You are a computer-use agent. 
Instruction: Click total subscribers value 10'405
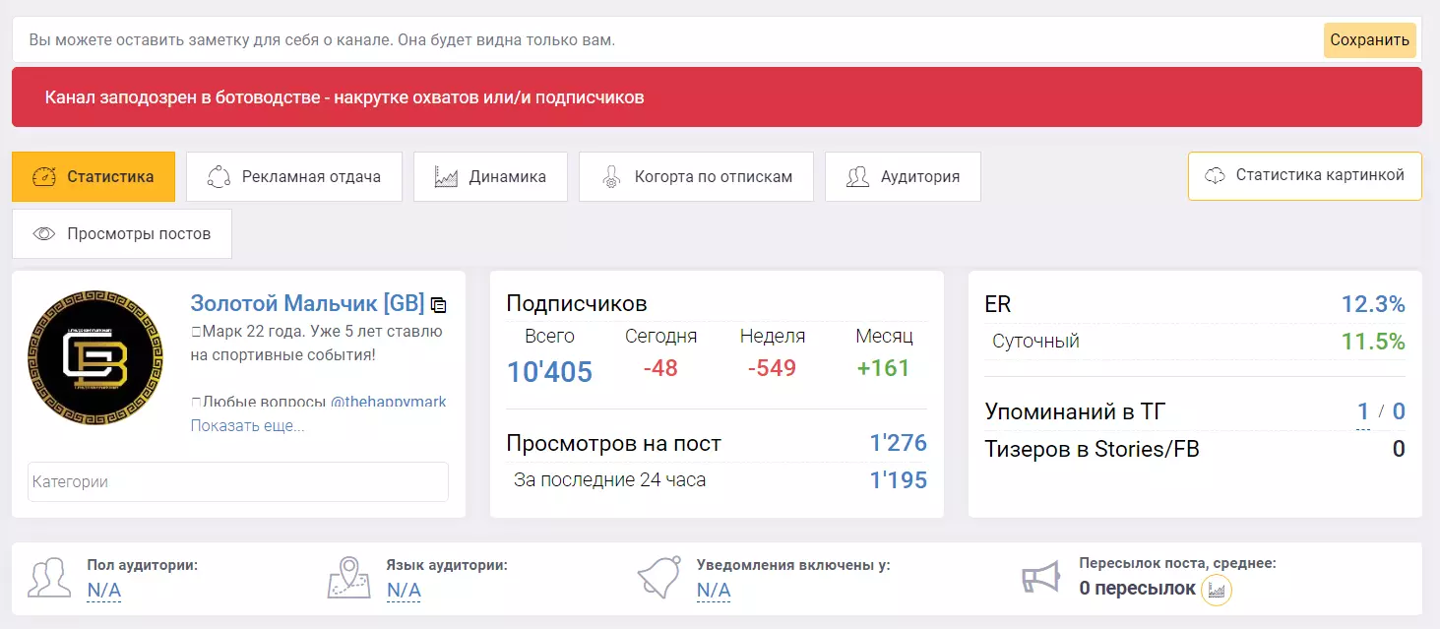(x=549, y=371)
